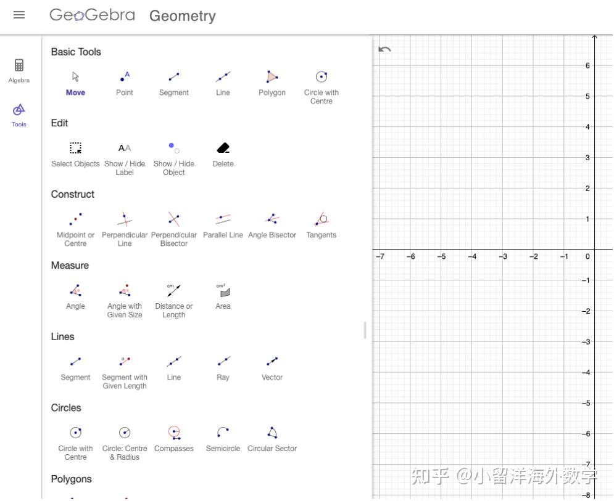Image resolution: width=614 pixels, height=501 pixels.
Task: Click the tools panel scrollbar
Action: tap(365, 331)
